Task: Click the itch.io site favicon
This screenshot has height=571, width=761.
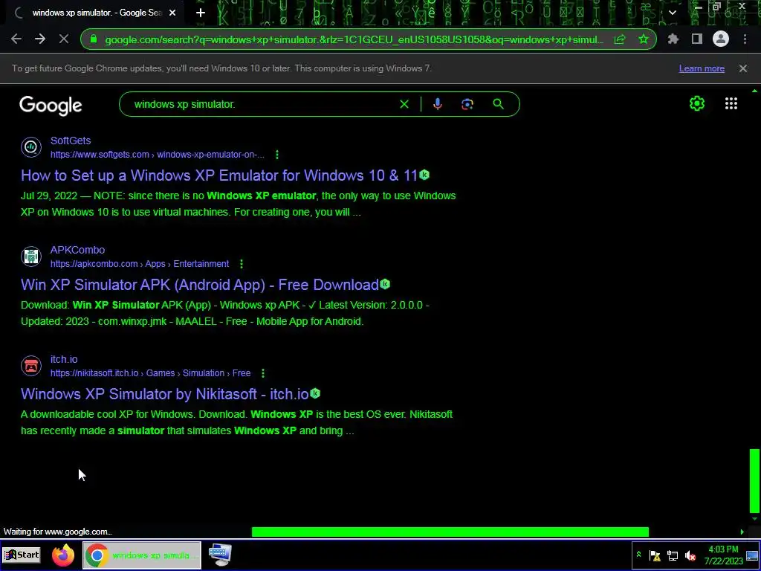Action: [31, 366]
